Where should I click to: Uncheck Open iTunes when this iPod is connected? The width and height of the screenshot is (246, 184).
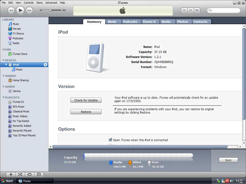[111, 140]
